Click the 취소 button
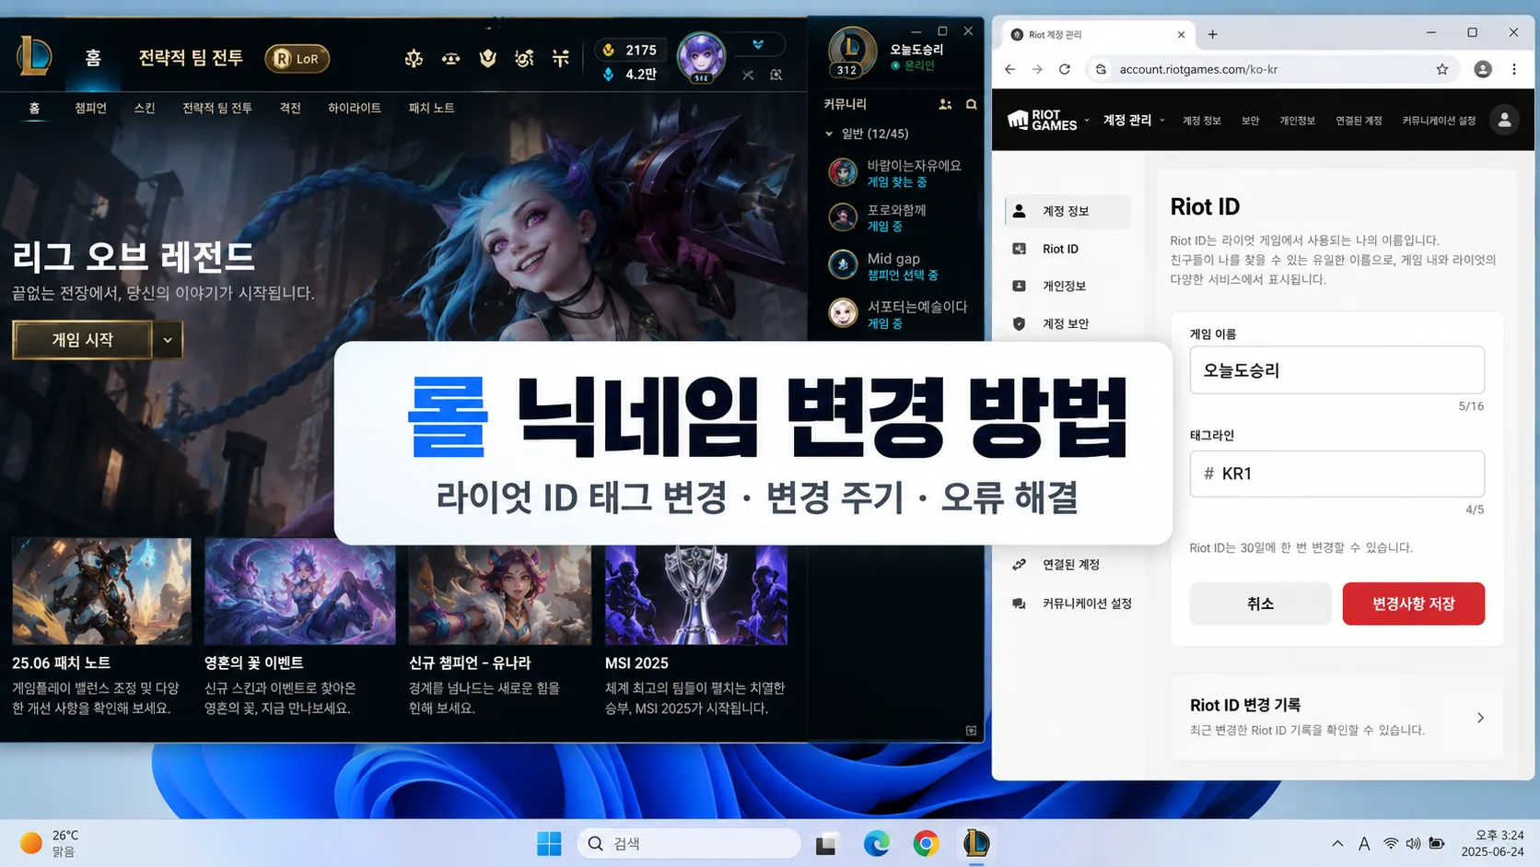This screenshot has height=867, width=1540. pyautogui.click(x=1260, y=603)
